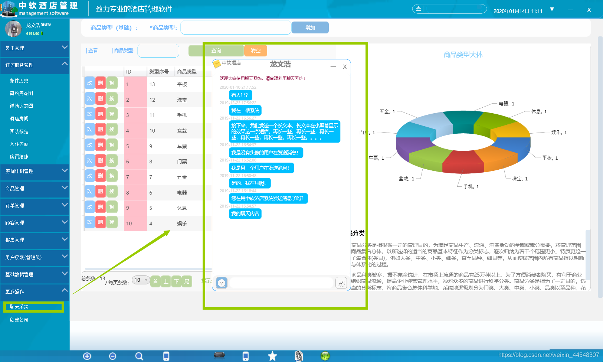Expand the 商品管理 menu section
The image size is (603, 362).
[35, 189]
